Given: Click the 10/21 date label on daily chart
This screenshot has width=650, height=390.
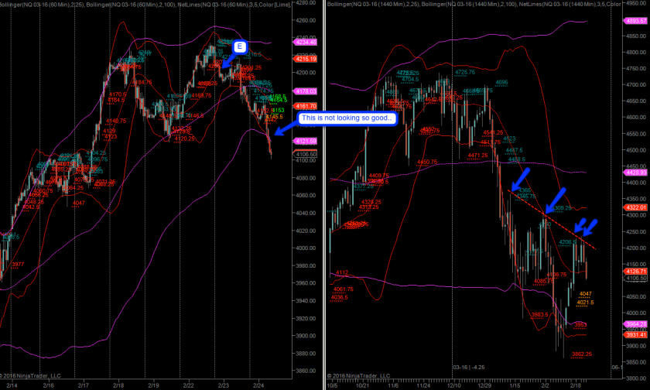Looking at the screenshot, I should point(363,385).
